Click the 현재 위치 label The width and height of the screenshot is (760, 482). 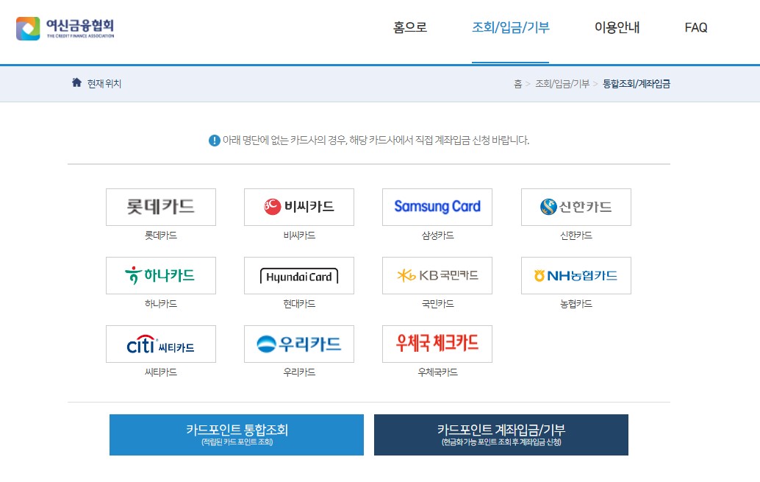[x=104, y=84]
